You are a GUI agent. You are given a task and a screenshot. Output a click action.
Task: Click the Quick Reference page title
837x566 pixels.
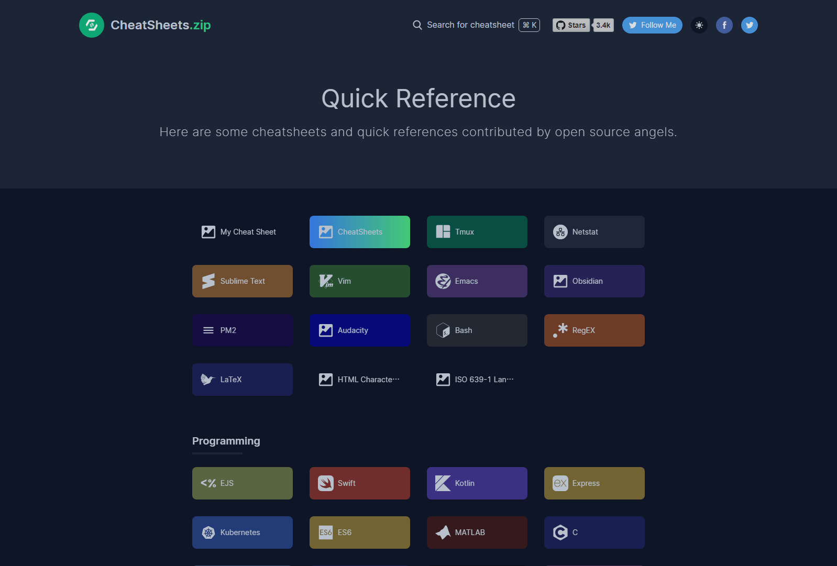pyautogui.click(x=418, y=99)
